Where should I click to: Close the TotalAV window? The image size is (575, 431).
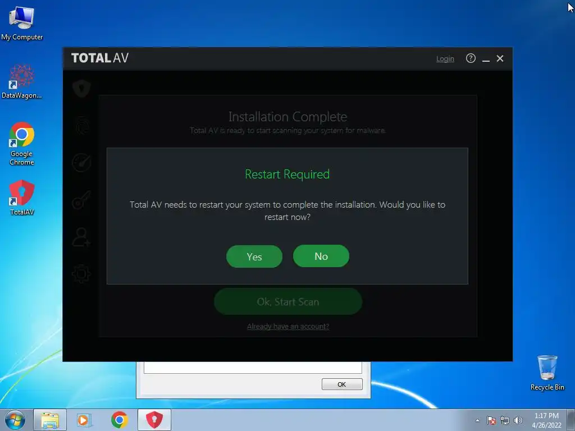500,58
